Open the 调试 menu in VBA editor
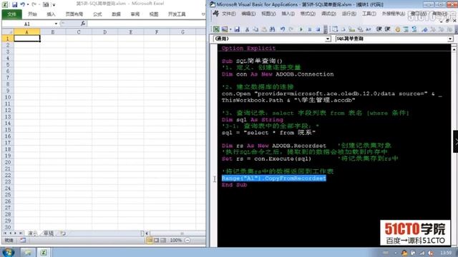Screen dimensions: 458x257 [x=328, y=14]
